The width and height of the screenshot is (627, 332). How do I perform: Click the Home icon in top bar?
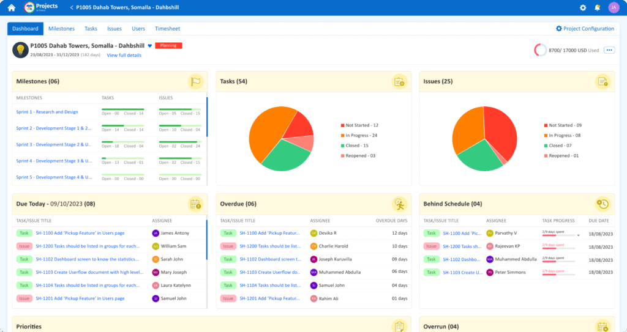[x=11, y=7]
